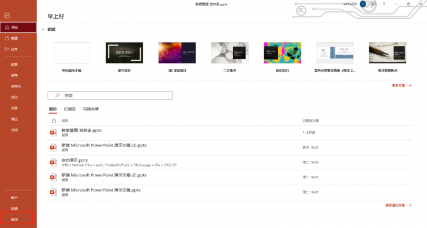Image resolution: width=427 pixels, height=228 pixels.
Task: Click the 打开 folder icon in sidebar
Action: (7, 49)
